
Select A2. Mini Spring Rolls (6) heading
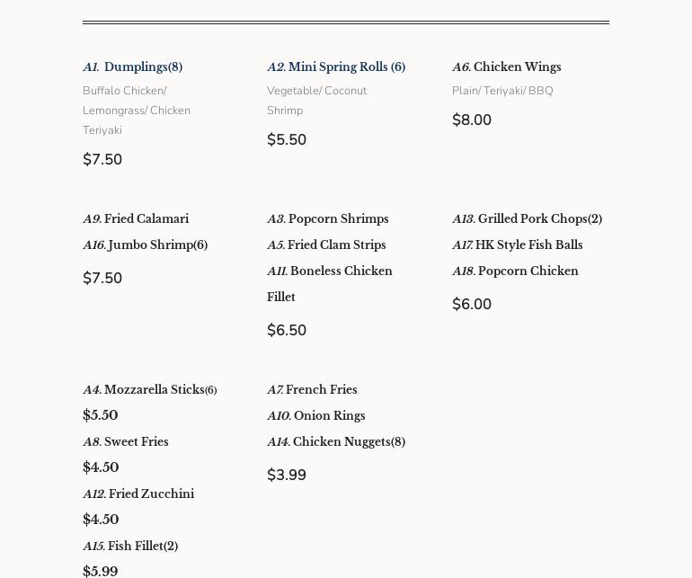[336, 67]
